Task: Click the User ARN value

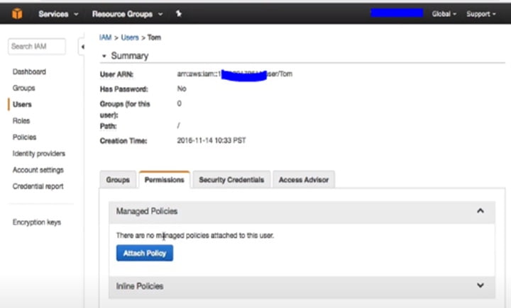Action: point(235,74)
